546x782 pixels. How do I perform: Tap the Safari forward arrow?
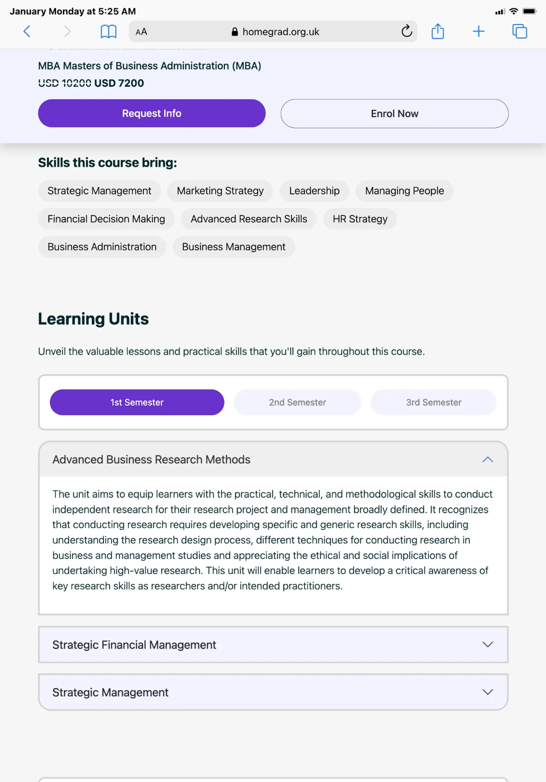coord(67,31)
